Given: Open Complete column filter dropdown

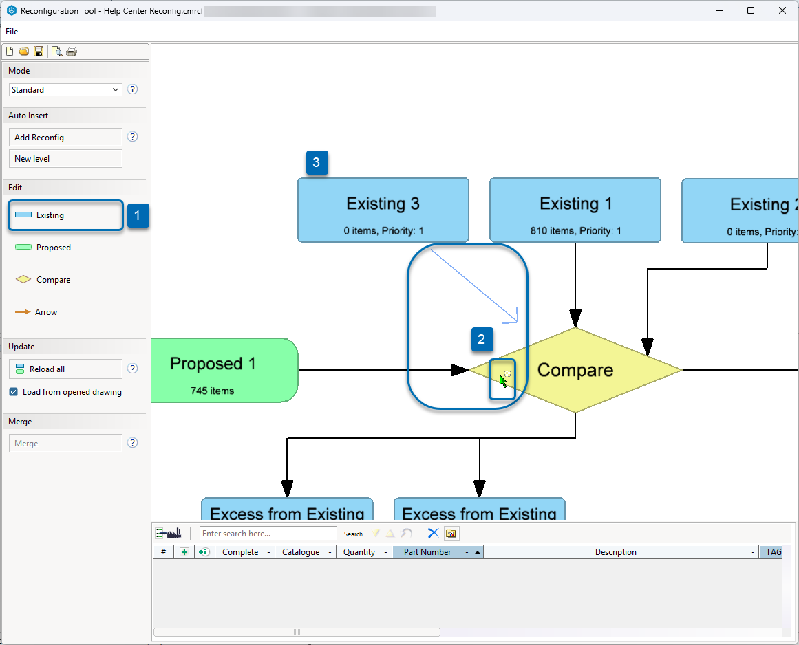Looking at the screenshot, I should coord(268,552).
